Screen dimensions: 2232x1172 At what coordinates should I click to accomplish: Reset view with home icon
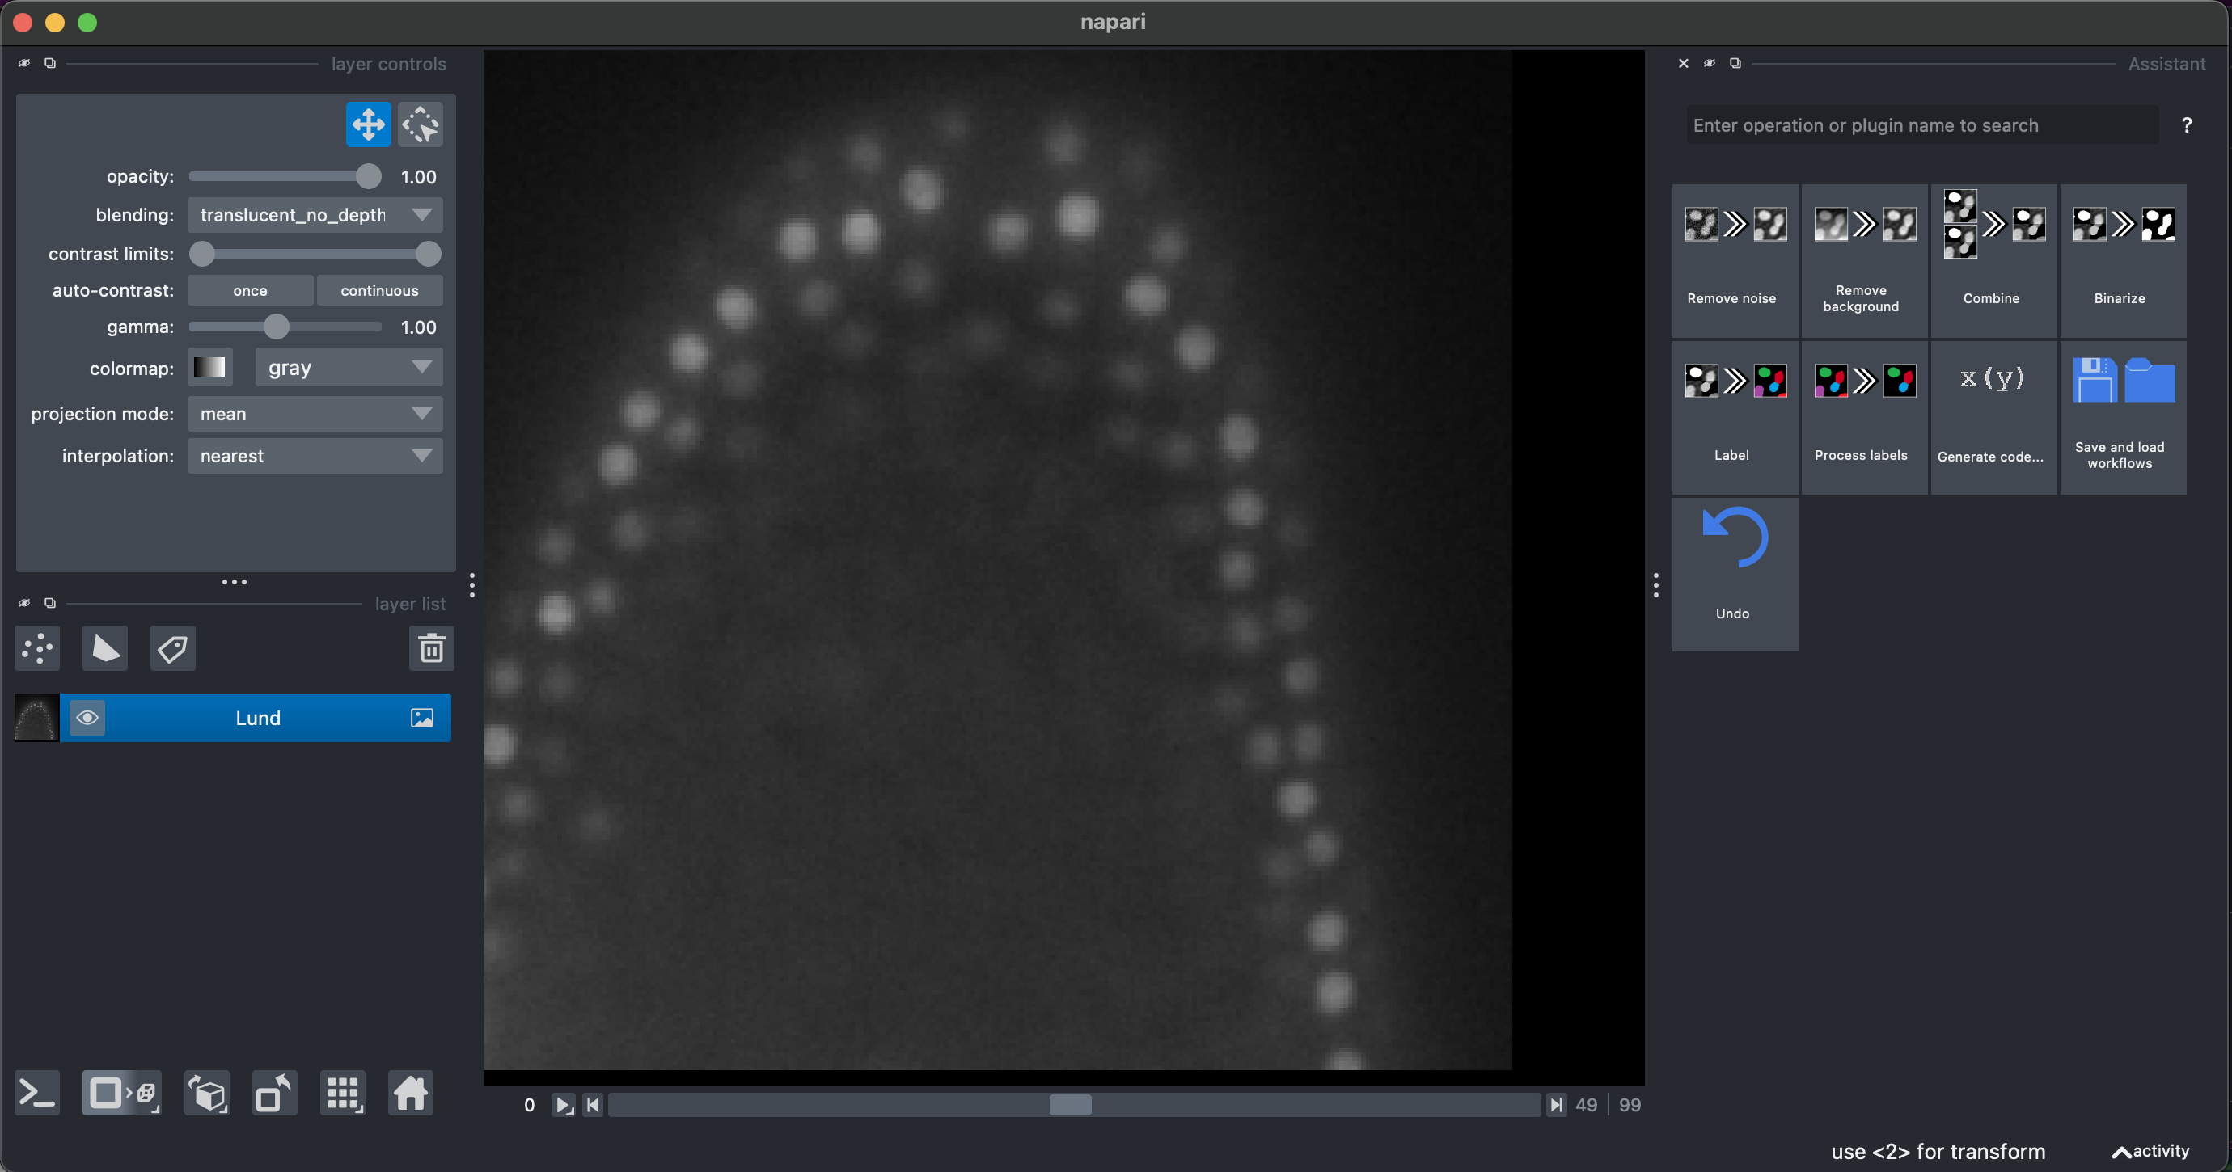(x=411, y=1093)
